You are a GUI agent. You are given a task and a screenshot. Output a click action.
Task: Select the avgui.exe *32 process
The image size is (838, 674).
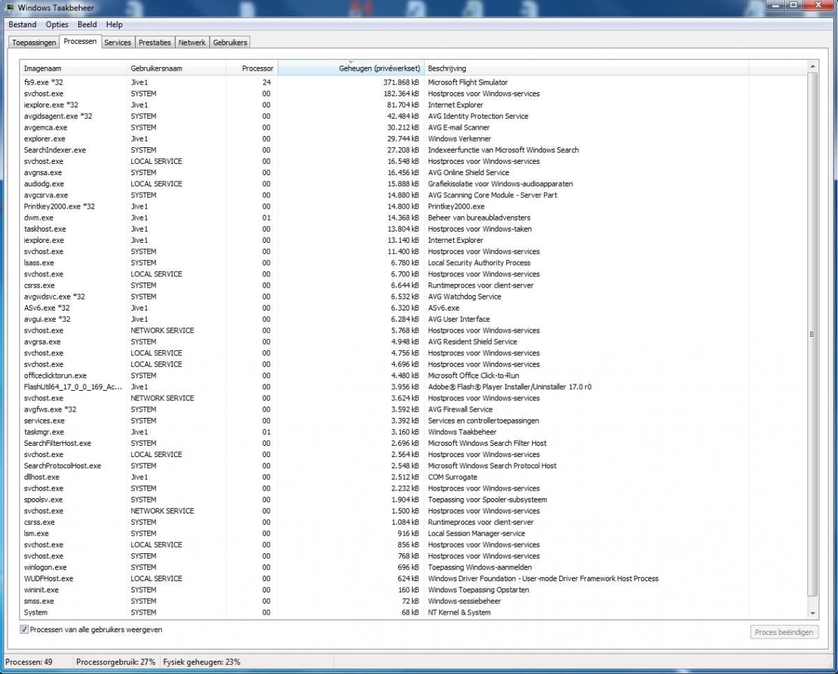(413, 319)
